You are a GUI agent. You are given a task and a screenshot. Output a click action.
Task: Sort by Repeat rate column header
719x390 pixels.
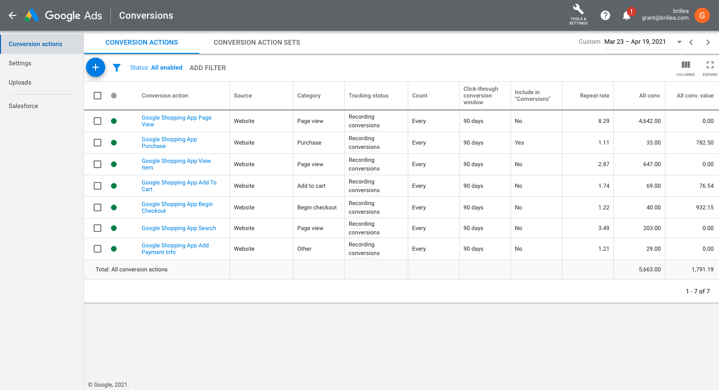tap(595, 96)
